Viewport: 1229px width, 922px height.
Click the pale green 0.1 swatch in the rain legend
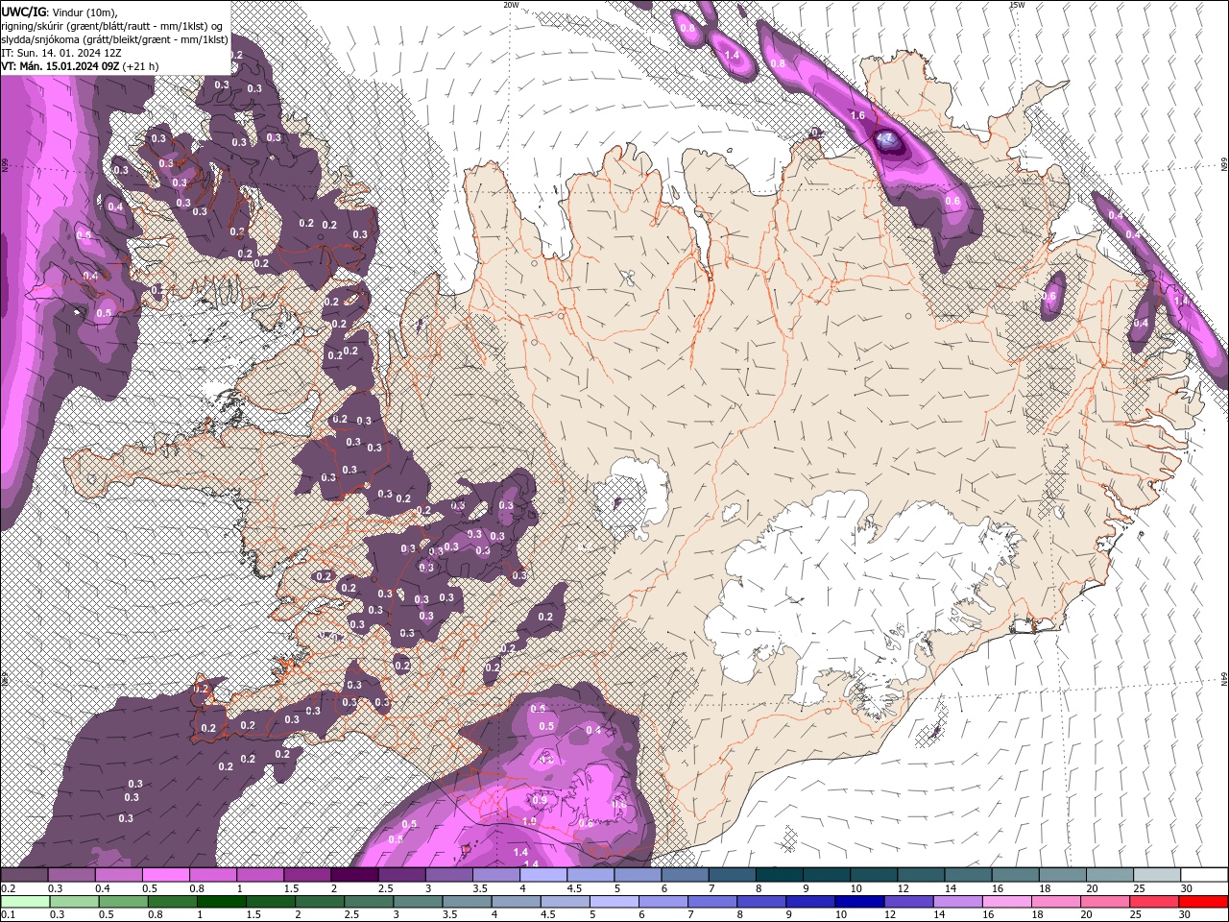click(26, 902)
